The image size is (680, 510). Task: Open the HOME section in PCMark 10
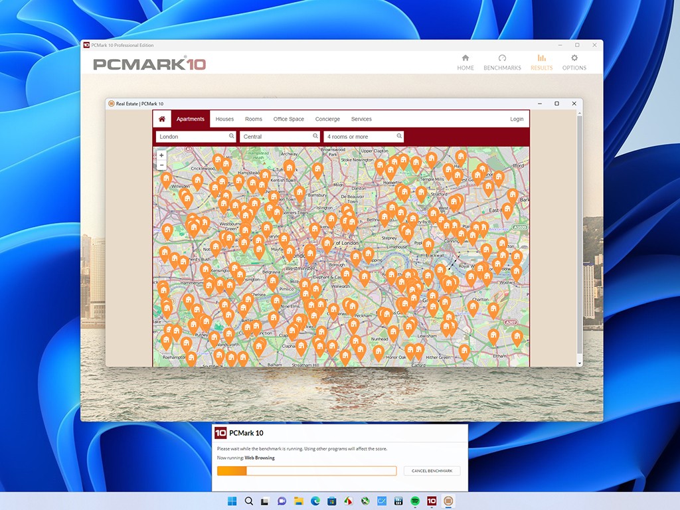click(x=466, y=62)
